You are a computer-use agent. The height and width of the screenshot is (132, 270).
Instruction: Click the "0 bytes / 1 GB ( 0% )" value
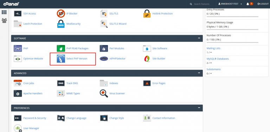218,27
